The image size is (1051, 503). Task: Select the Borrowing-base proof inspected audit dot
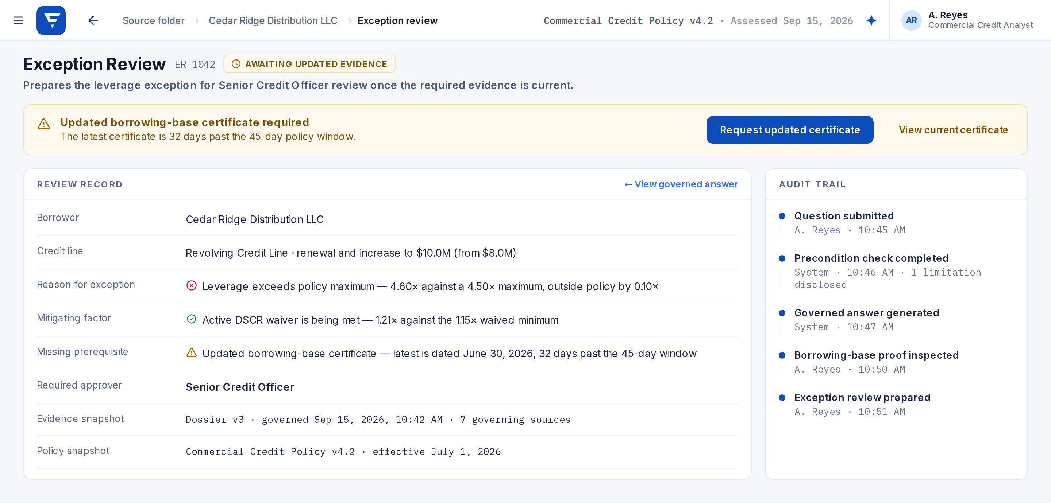(782, 355)
